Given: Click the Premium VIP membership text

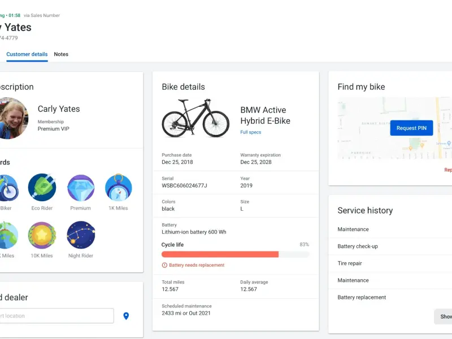Looking at the screenshot, I should point(53,129).
